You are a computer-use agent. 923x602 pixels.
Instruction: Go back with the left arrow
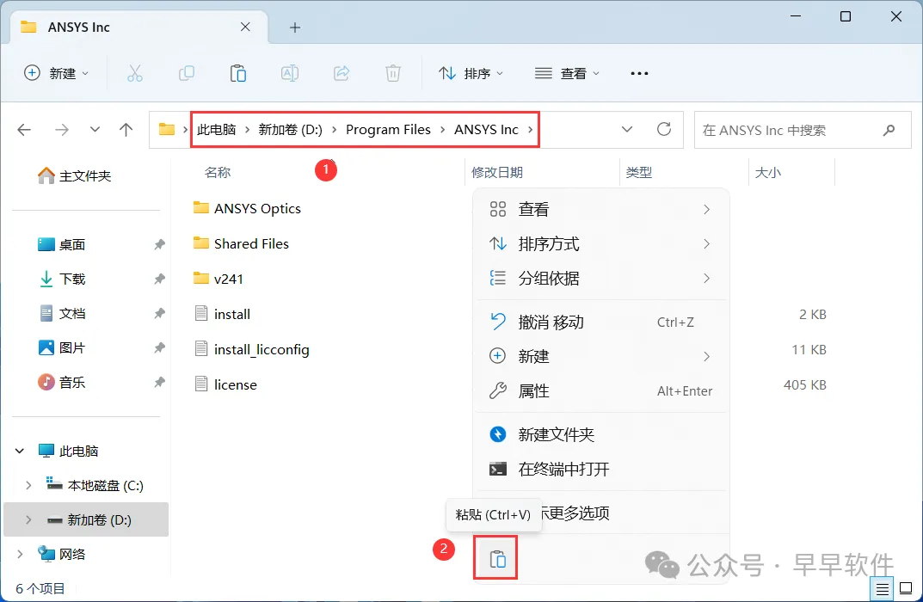(24, 130)
